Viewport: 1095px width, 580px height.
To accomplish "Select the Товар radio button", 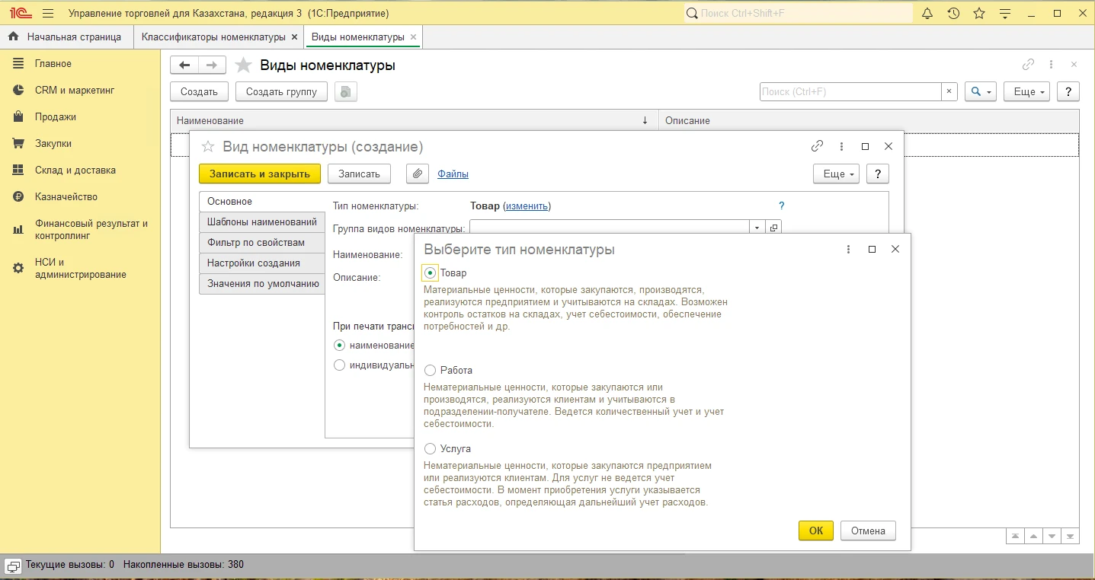I will coord(430,272).
